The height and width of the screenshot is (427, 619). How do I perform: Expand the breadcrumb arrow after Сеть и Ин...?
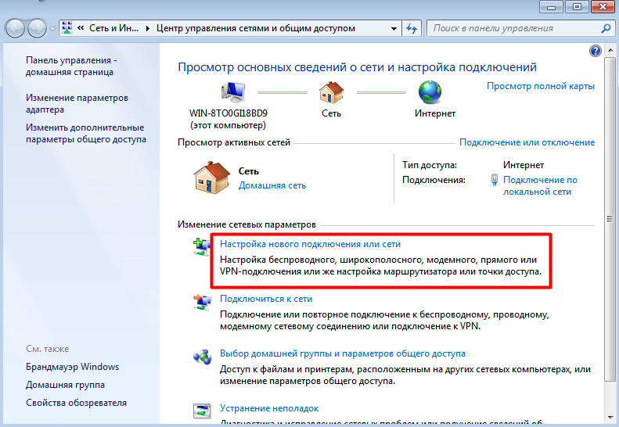146,29
